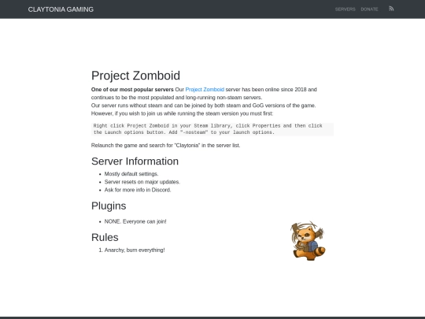Click the Server Information heading
The image size is (425, 319).
click(x=135, y=161)
